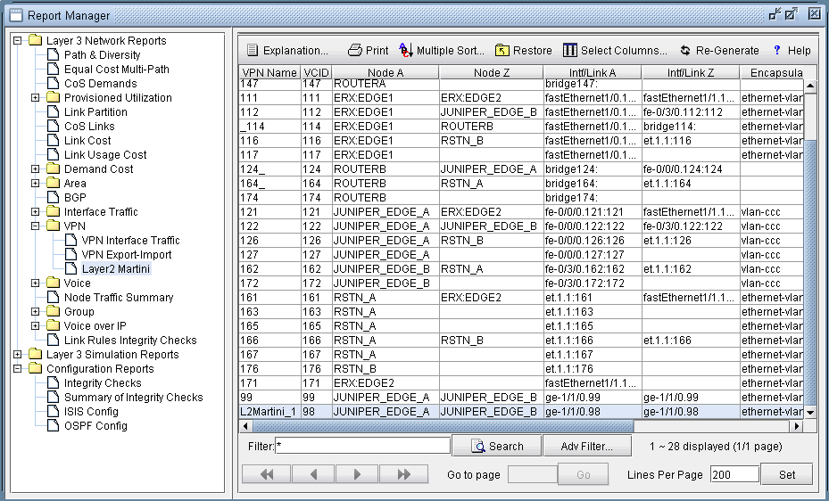Collapse the VPN folder node

pyautogui.click(x=36, y=226)
